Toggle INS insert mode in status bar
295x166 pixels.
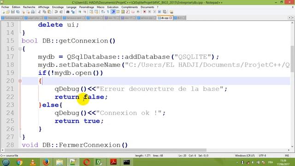tap(287, 155)
